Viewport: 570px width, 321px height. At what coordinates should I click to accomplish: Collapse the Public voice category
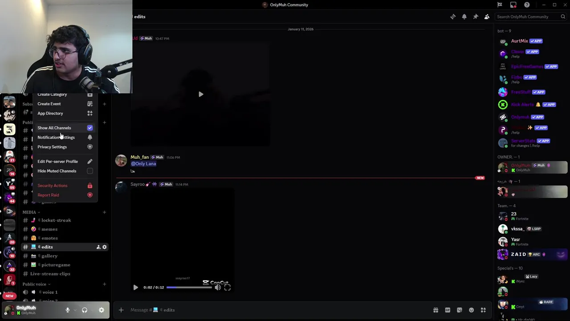[37, 284]
